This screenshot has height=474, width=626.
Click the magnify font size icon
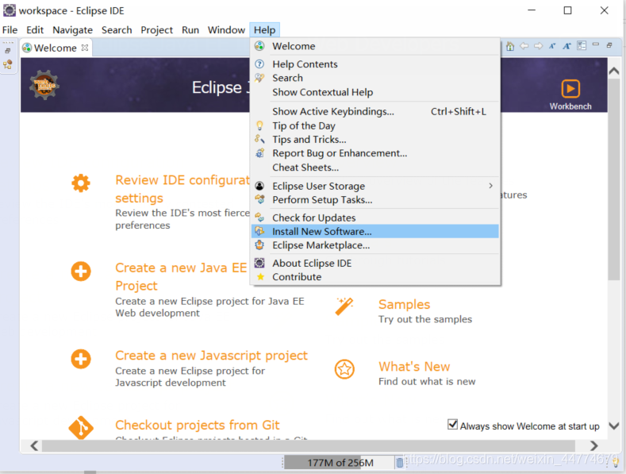pos(567,46)
